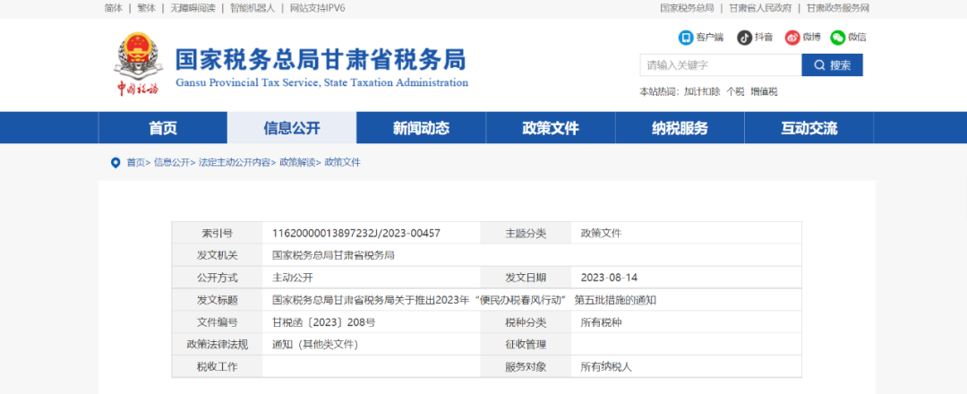
Task: Click the date value 2023-08-14
Action: [x=610, y=278]
